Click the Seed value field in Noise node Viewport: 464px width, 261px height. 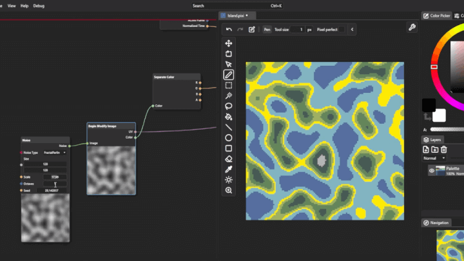pos(52,191)
